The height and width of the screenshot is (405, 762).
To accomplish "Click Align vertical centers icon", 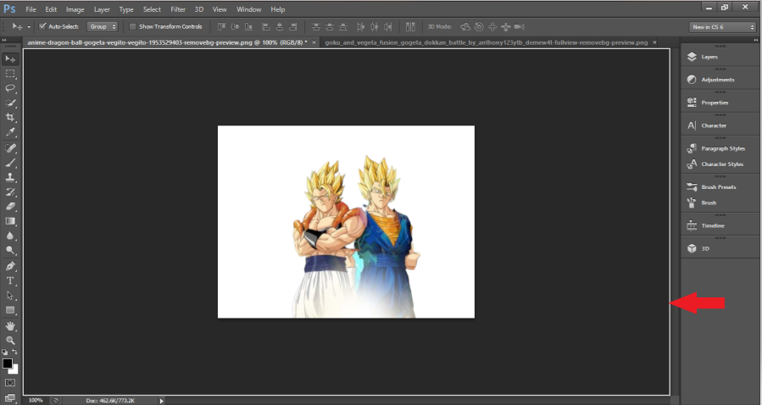I will [x=235, y=26].
